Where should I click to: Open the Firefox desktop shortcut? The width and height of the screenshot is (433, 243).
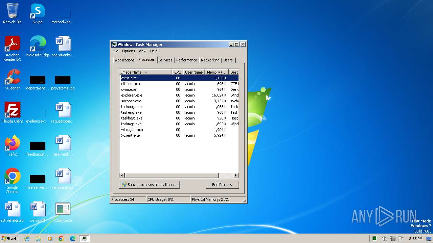[x=12, y=146]
